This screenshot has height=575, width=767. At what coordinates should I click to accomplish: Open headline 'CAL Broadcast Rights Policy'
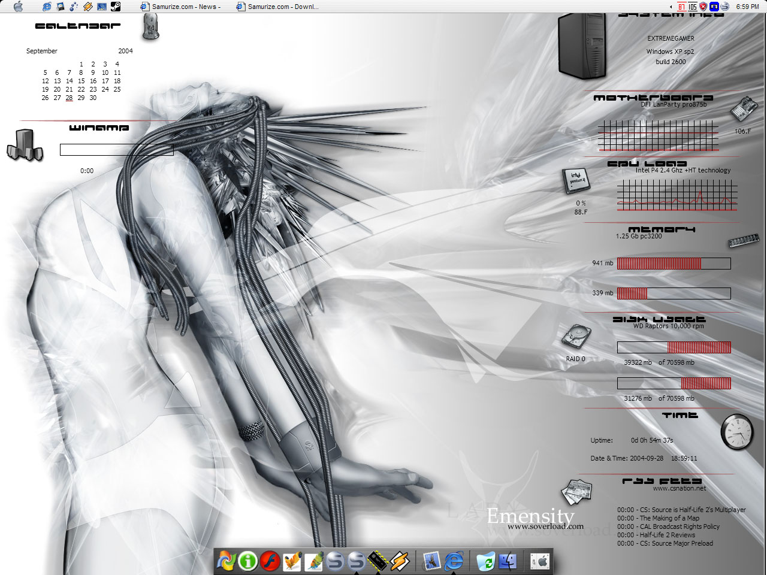[x=668, y=526]
